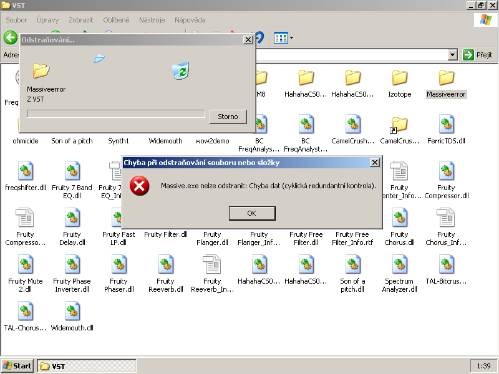Viewport: 499px width, 374px height.
Task: Expand the Views button dropdown arrow
Action: (x=291, y=38)
